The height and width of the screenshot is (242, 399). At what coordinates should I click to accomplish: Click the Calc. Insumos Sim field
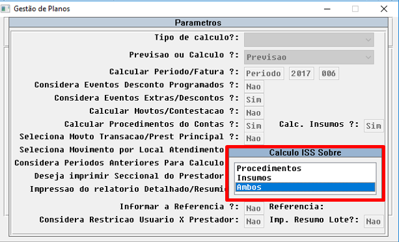coord(374,126)
